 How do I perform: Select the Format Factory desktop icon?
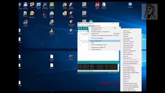tap(52, 14)
